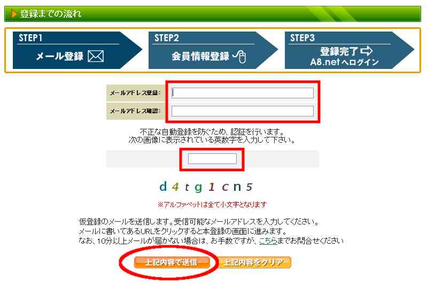This screenshot has height=287, width=427.
Task: Click the captcha image d4tg1cn5
Action: pyautogui.click(x=206, y=187)
